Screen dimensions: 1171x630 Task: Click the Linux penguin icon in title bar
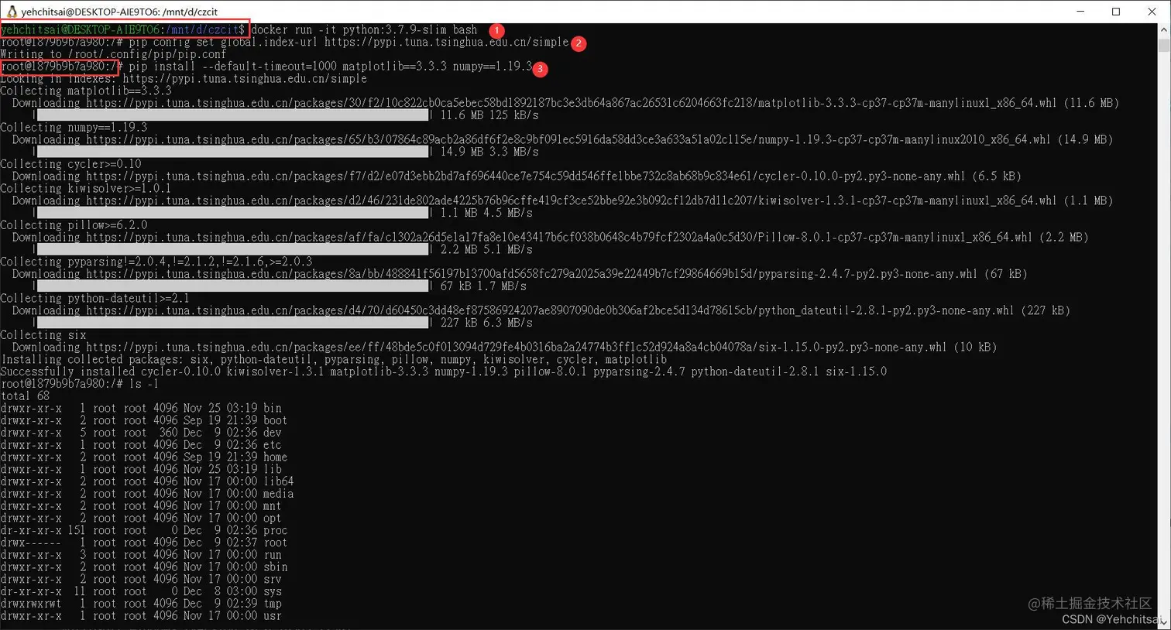point(12,12)
